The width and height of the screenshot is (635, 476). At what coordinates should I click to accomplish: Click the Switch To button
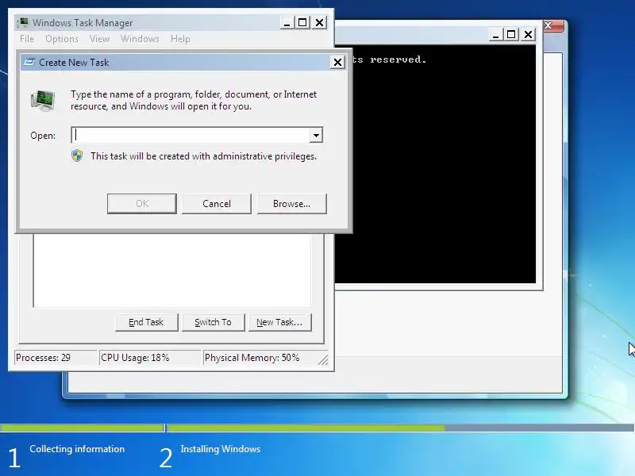tap(213, 322)
